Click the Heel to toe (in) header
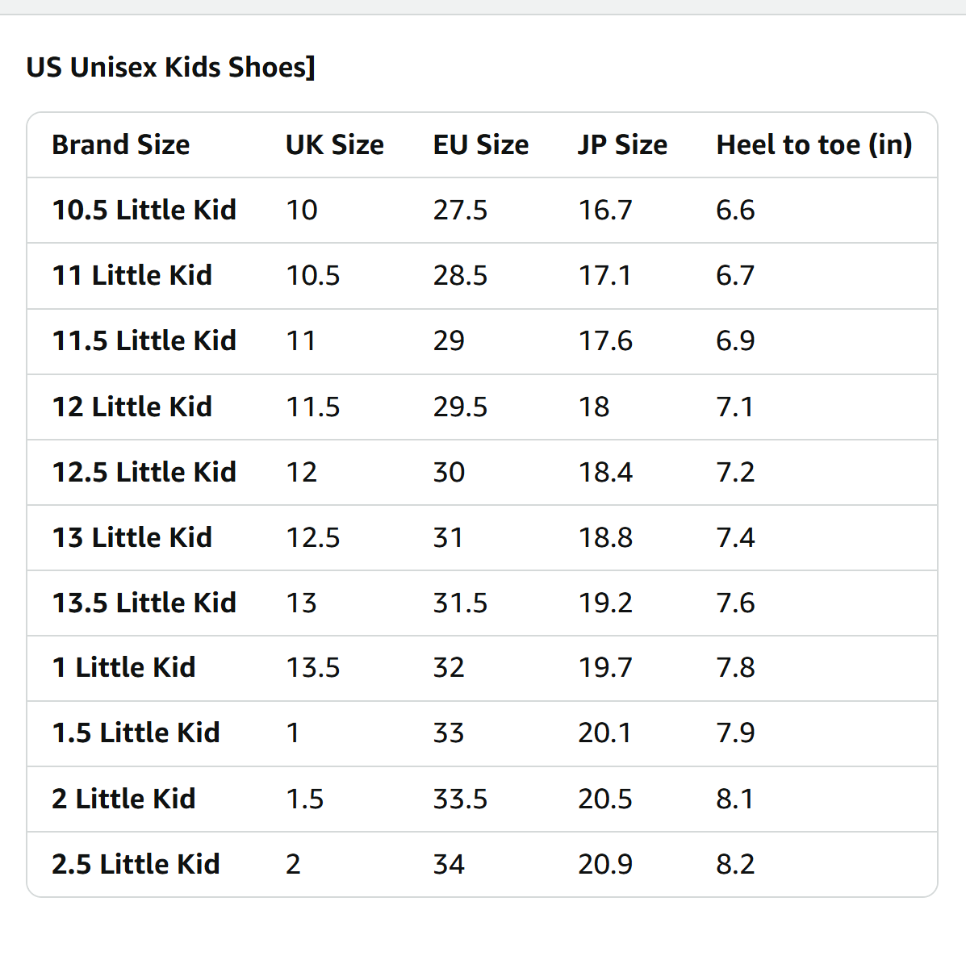 (813, 144)
